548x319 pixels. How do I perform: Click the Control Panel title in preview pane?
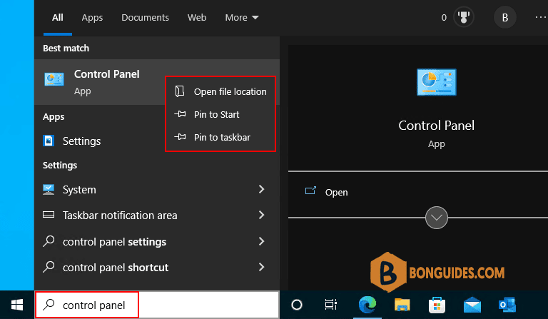(437, 126)
